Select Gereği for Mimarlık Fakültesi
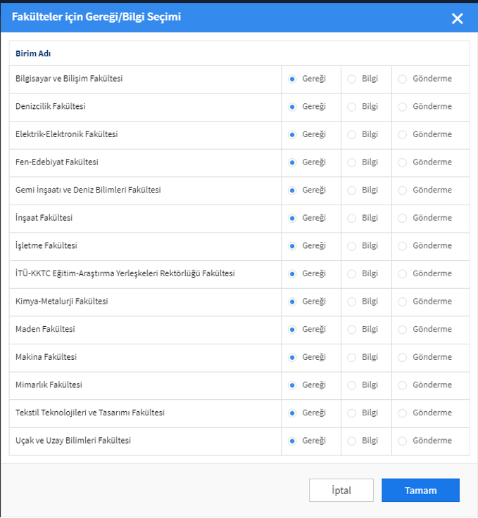This screenshot has height=518, width=478. click(x=292, y=385)
